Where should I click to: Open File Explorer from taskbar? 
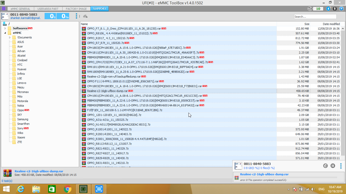(36, 189)
